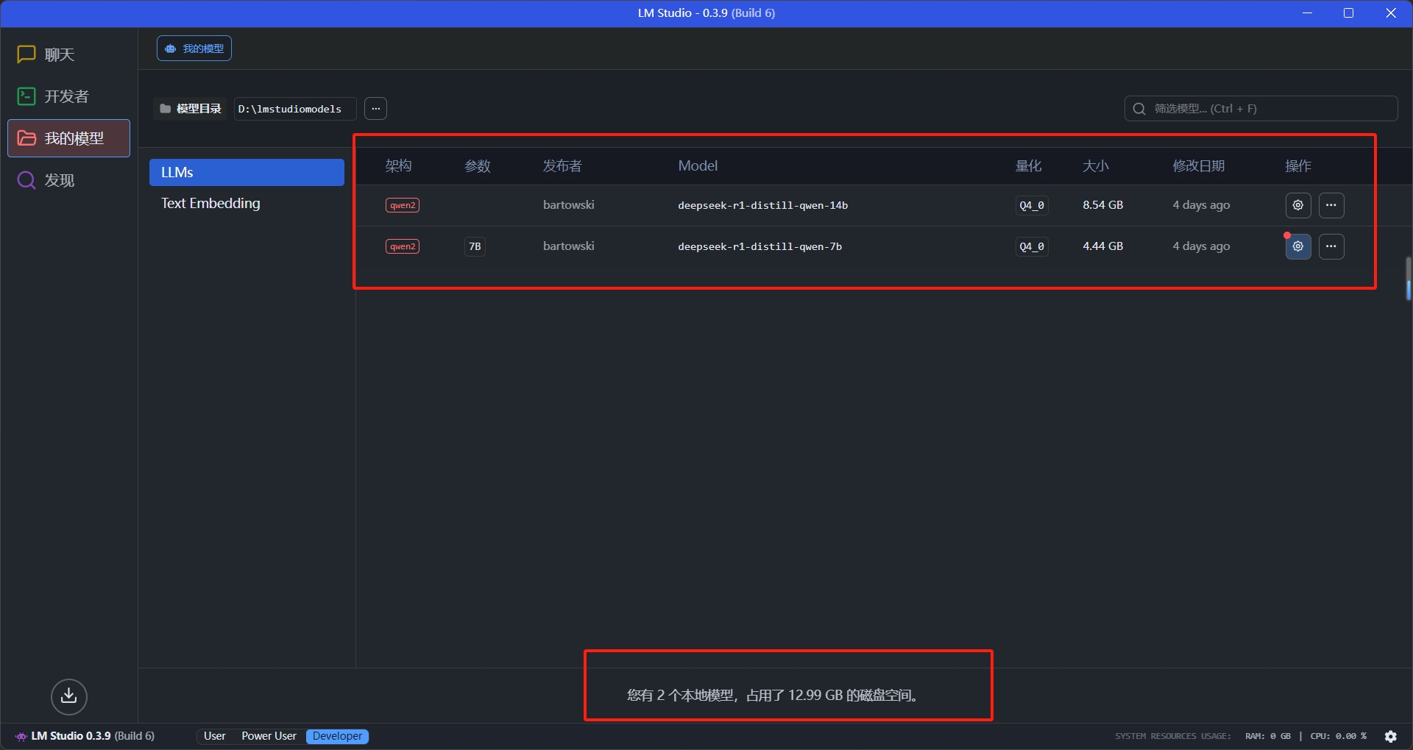The width and height of the screenshot is (1413, 750).
Task: Select the 我的模型 folder icon in sidebar
Action: click(x=26, y=138)
